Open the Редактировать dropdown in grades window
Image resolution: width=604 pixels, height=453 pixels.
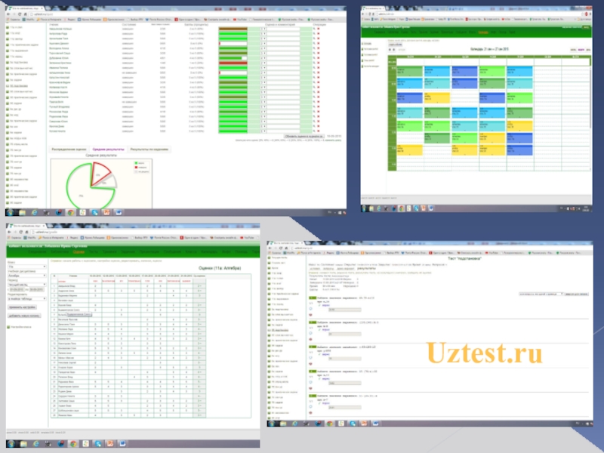(x=27, y=298)
